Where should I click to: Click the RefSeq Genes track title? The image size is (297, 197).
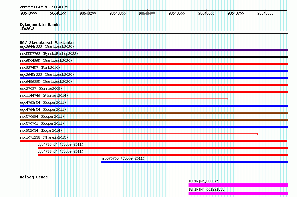34,177
